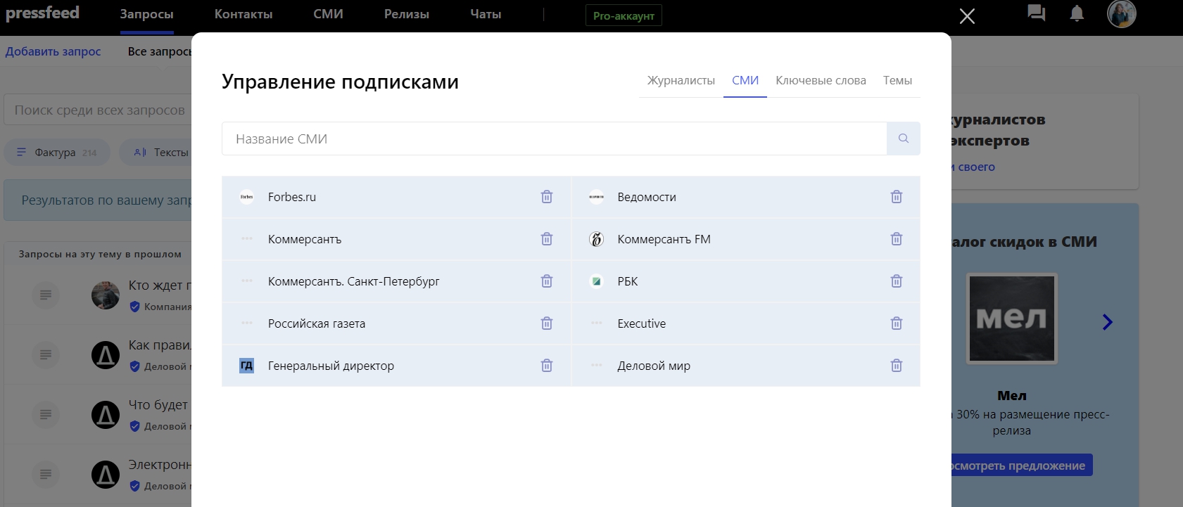Screen dimensions: 1183x507
Task: Delete the Forbes.ru subscription via trash icon
Action: (546, 197)
